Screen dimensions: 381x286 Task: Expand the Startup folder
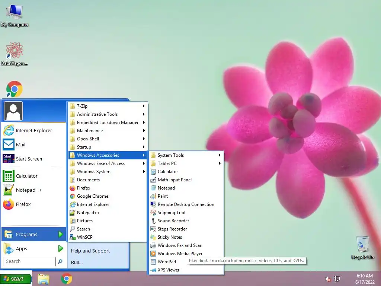pyautogui.click(x=108, y=147)
